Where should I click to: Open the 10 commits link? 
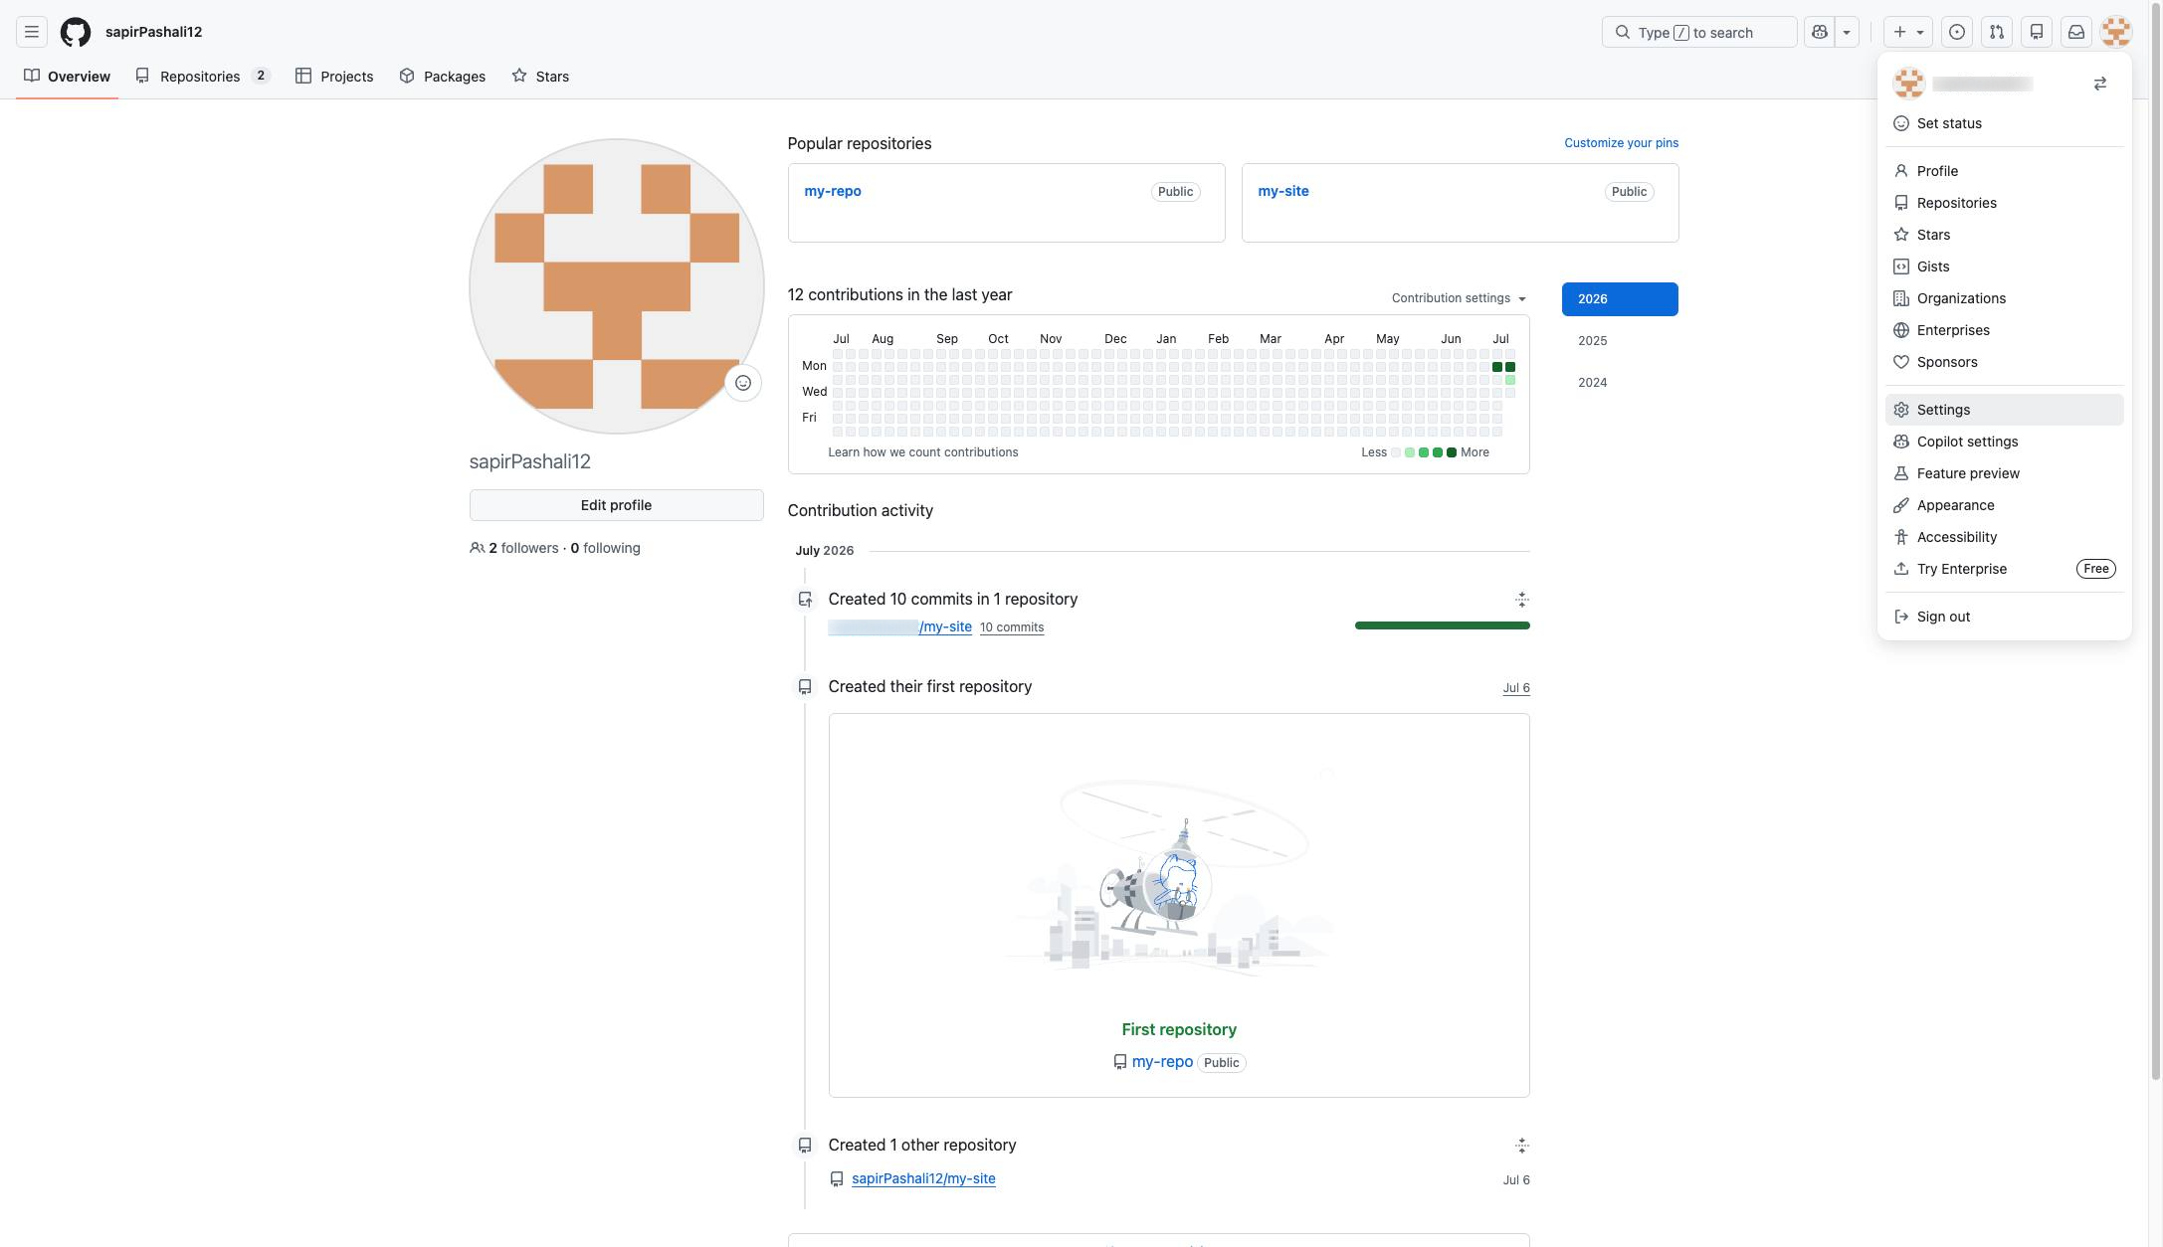[1012, 627]
